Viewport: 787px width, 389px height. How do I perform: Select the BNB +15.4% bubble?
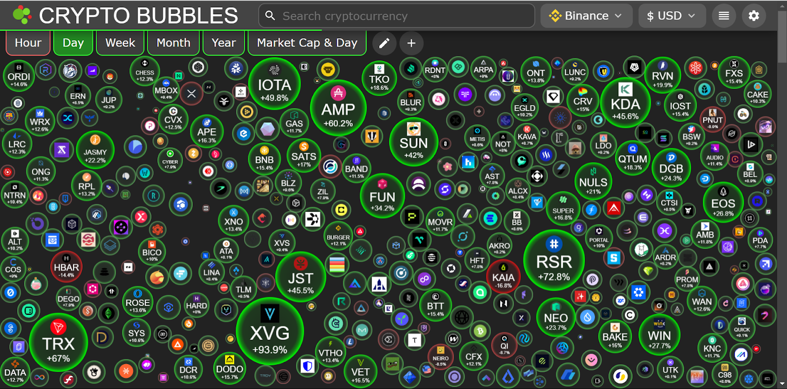pos(264,159)
